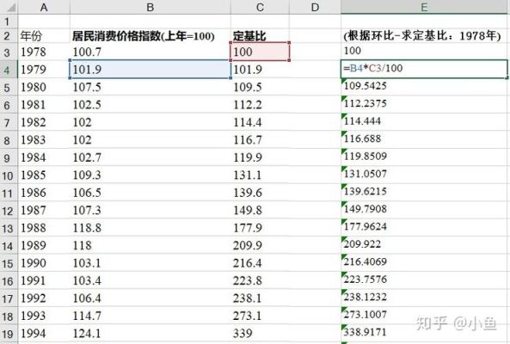Image resolution: width=510 pixels, height=344 pixels.
Task: Select the year cell 1979
Action: click(x=44, y=70)
